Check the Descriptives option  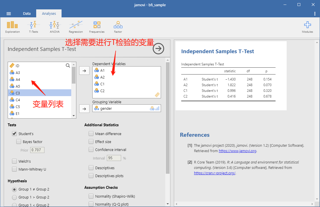(x=91, y=168)
